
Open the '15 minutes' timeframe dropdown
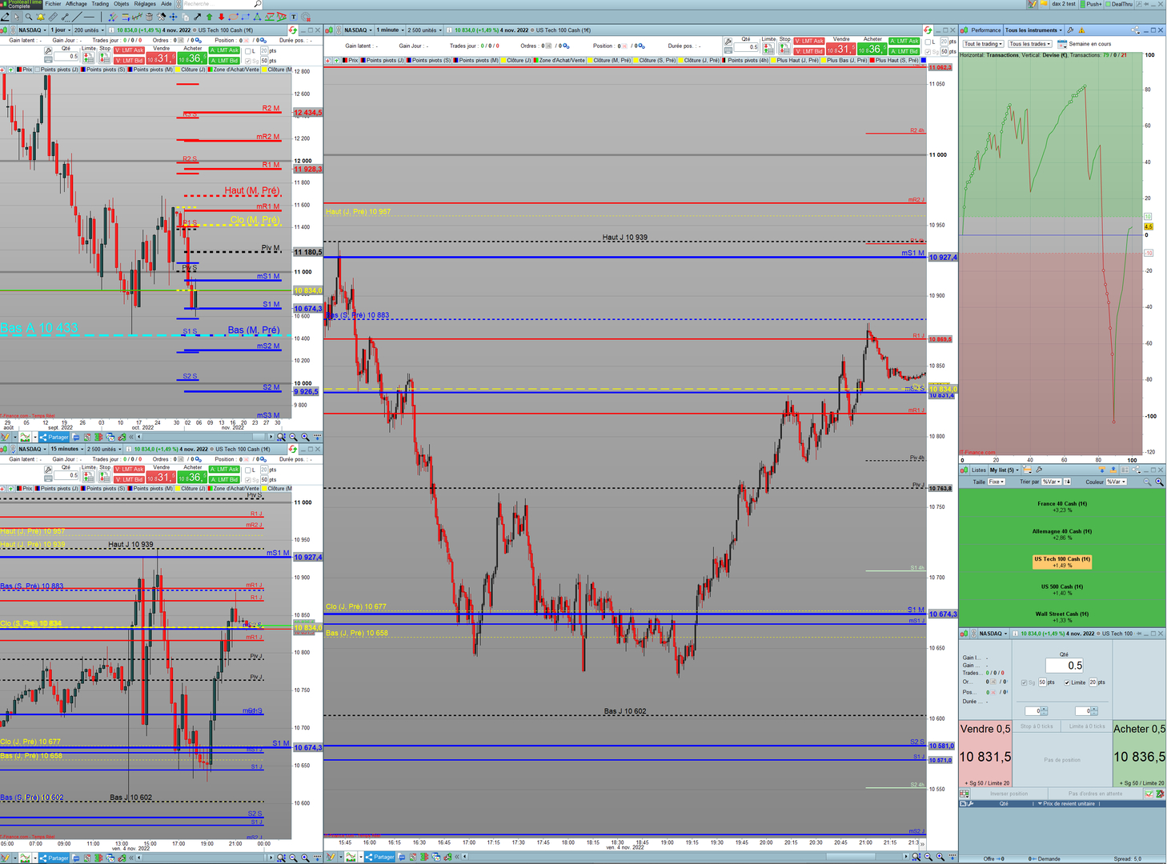click(x=66, y=449)
